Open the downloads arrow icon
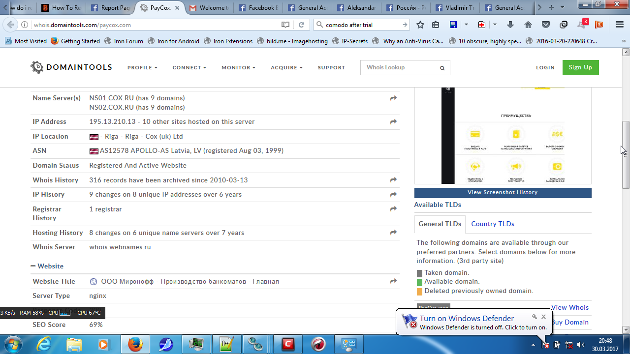630x354 pixels. [x=510, y=25]
